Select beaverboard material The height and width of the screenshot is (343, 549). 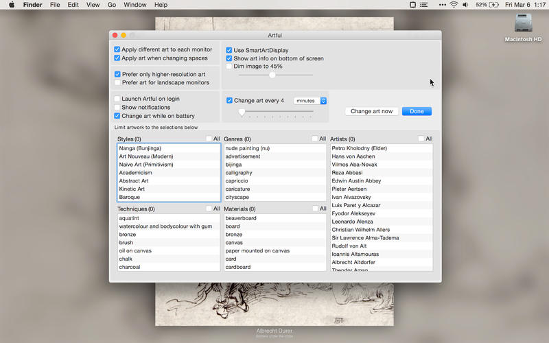(275, 218)
